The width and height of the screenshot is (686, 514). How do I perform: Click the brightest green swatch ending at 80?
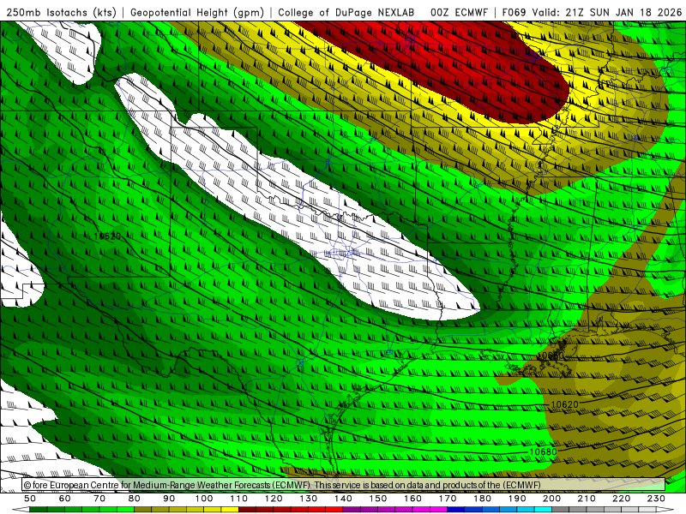point(125,509)
